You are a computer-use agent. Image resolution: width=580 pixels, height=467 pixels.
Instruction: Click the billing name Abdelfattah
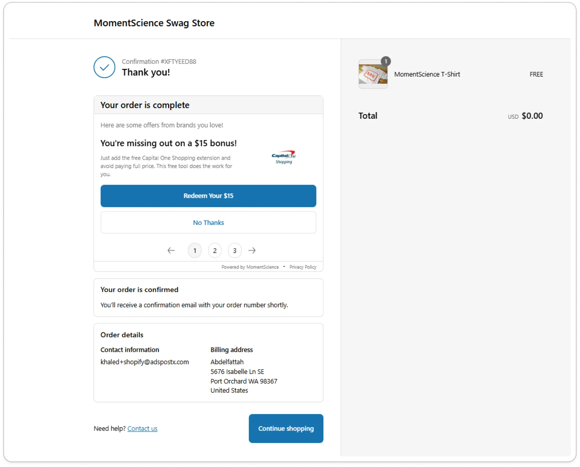(x=227, y=362)
